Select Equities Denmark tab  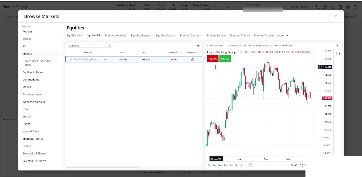[x=191, y=36]
